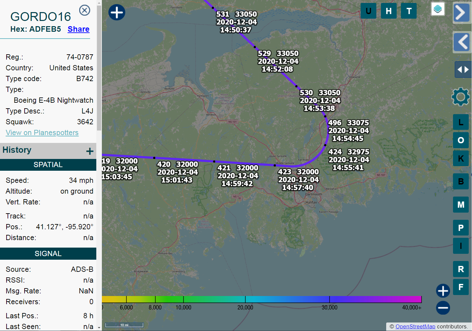Zoom in with the round plus button

(x=443, y=291)
